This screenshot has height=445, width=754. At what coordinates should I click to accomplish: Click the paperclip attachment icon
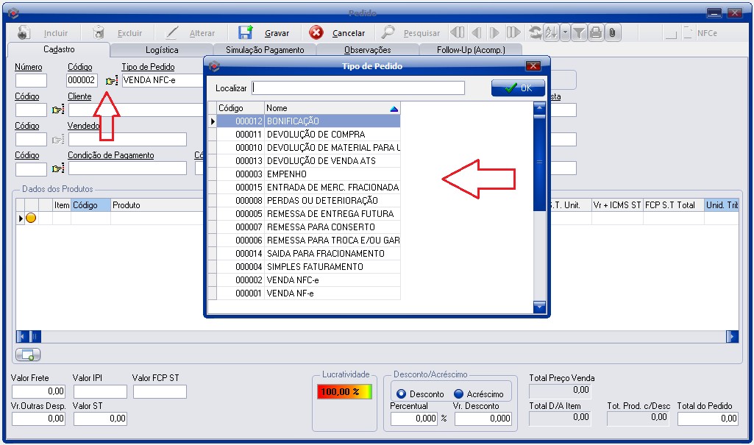click(x=612, y=33)
